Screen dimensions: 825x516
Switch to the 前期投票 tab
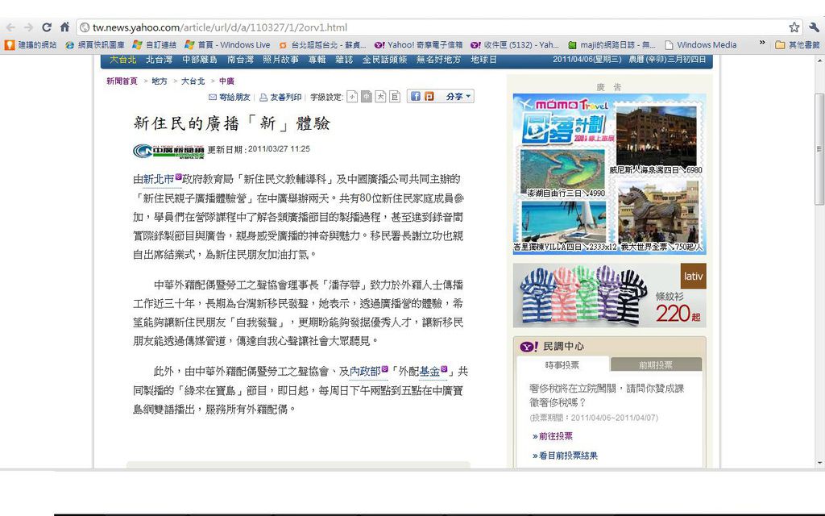click(x=656, y=364)
